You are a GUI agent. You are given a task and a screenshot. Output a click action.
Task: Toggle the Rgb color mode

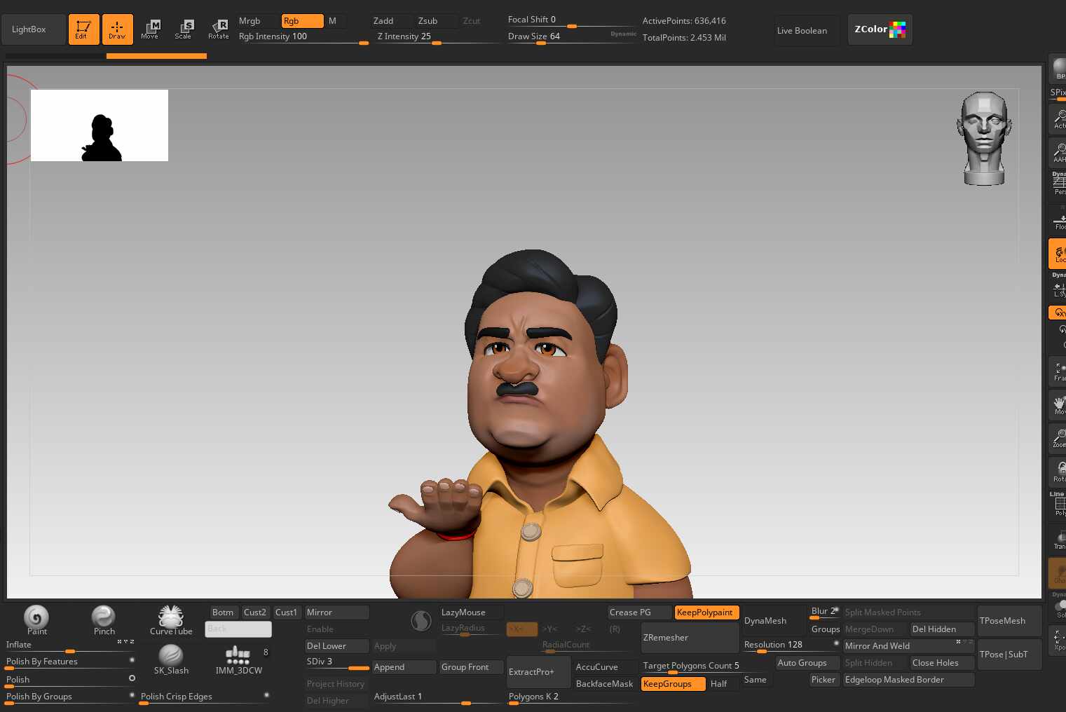(302, 21)
